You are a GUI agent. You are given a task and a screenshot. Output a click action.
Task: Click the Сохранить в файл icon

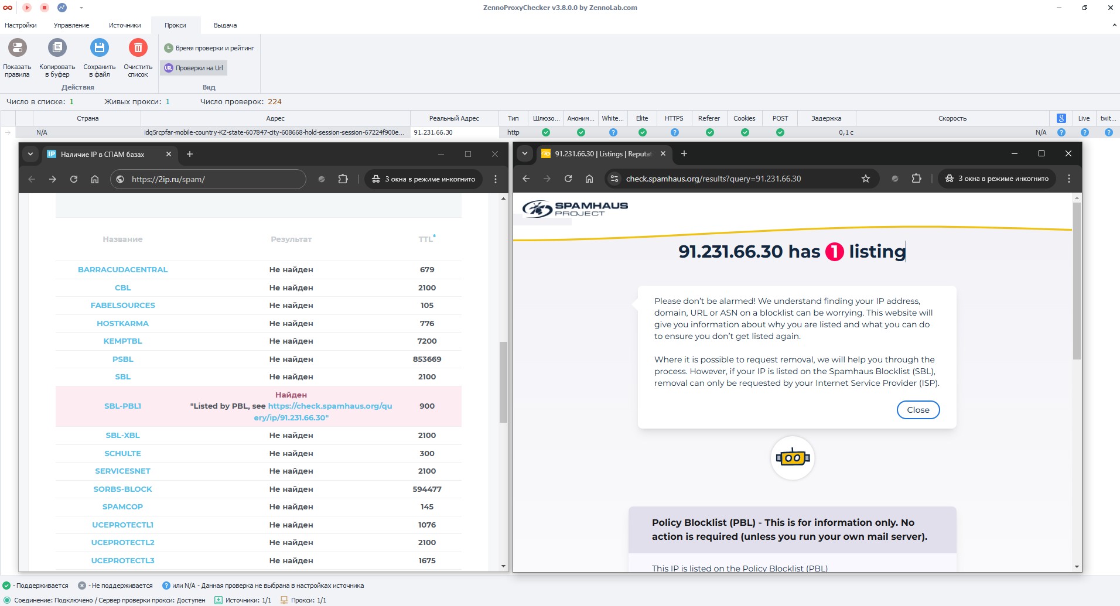(x=100, y=47)
